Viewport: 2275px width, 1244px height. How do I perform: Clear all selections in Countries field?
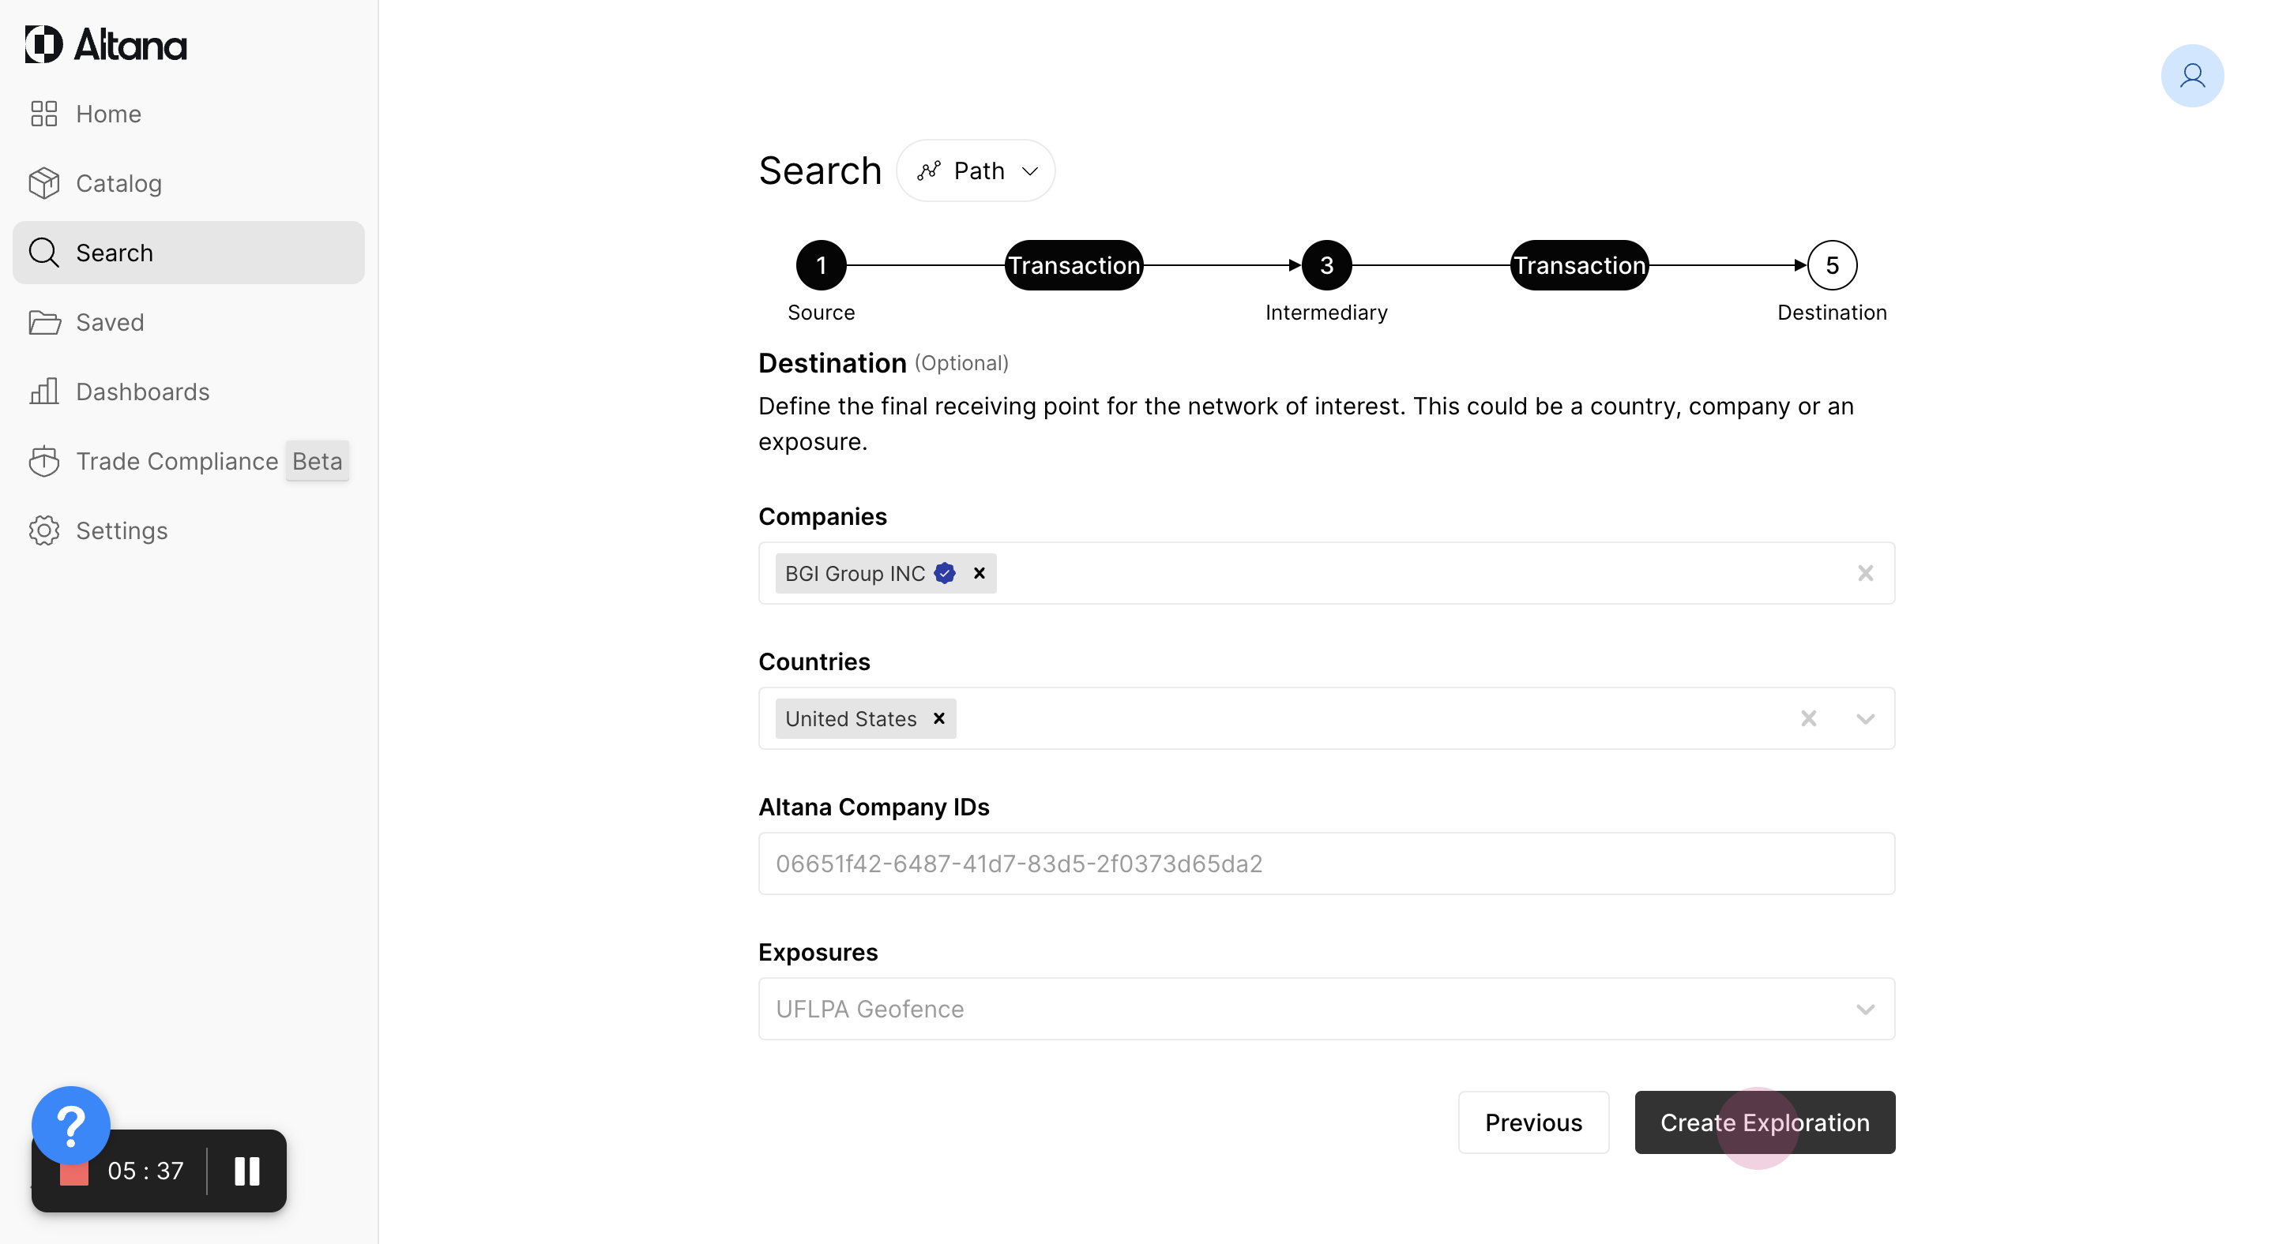click(1808, 718)
